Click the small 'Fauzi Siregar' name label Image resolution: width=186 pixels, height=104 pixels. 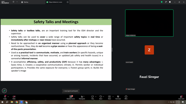pyautogui.click(x=130, y=89)
